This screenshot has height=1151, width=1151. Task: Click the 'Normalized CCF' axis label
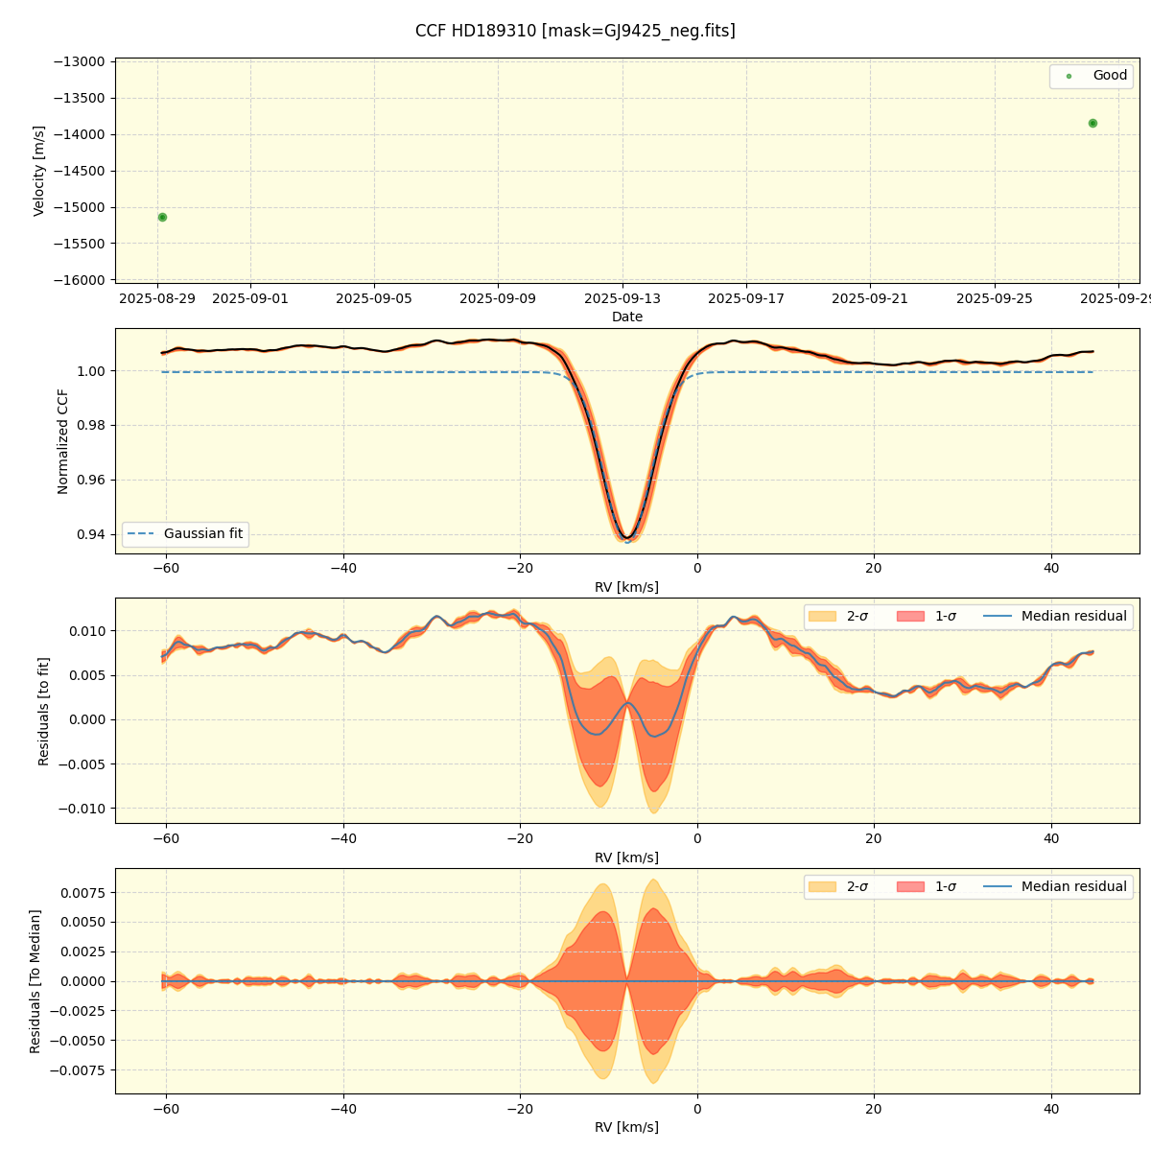(x=63, y=441)
